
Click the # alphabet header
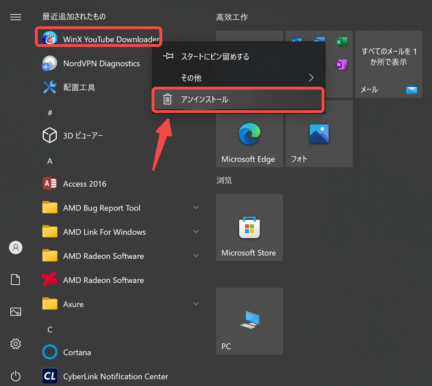pos(50,113)
